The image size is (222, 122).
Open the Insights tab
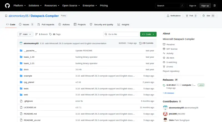(x=123, y=24)
